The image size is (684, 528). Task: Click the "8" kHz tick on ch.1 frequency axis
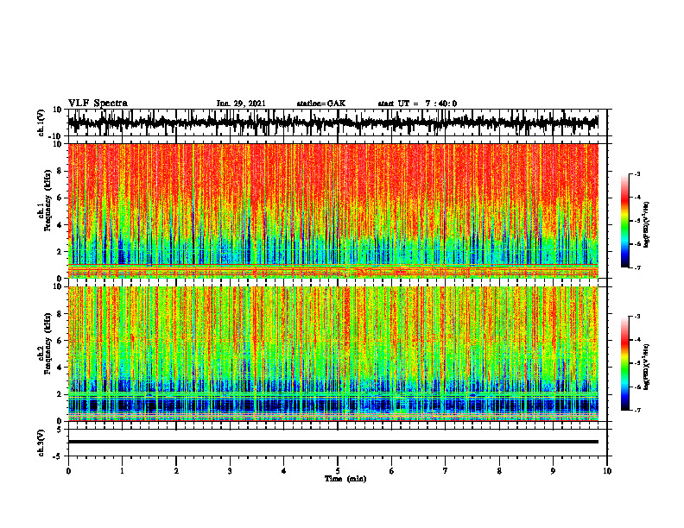tap(60, 171)
